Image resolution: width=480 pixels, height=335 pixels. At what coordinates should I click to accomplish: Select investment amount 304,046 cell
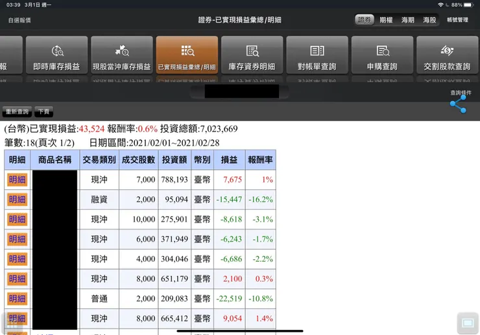coord(174,259)
